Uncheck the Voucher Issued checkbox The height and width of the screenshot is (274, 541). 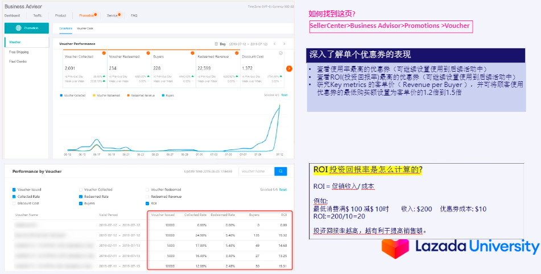point(14,189)
